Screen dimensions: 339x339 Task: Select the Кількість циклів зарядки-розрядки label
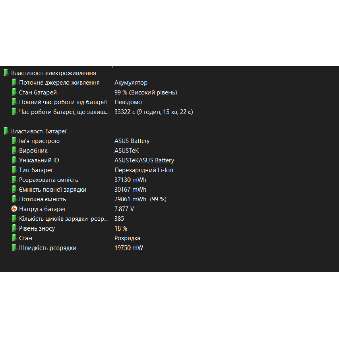(x=64, y=219)
